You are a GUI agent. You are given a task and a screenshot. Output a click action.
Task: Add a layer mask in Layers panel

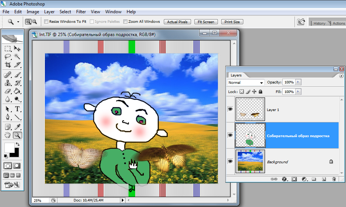(x=294, y=179)
